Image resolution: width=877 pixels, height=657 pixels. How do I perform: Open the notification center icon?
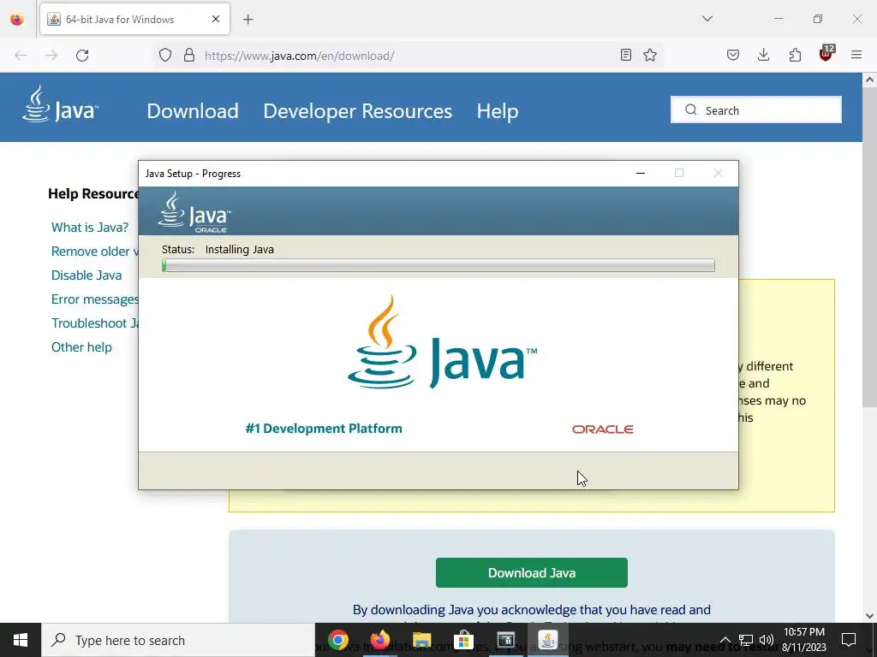pos(849,640)
